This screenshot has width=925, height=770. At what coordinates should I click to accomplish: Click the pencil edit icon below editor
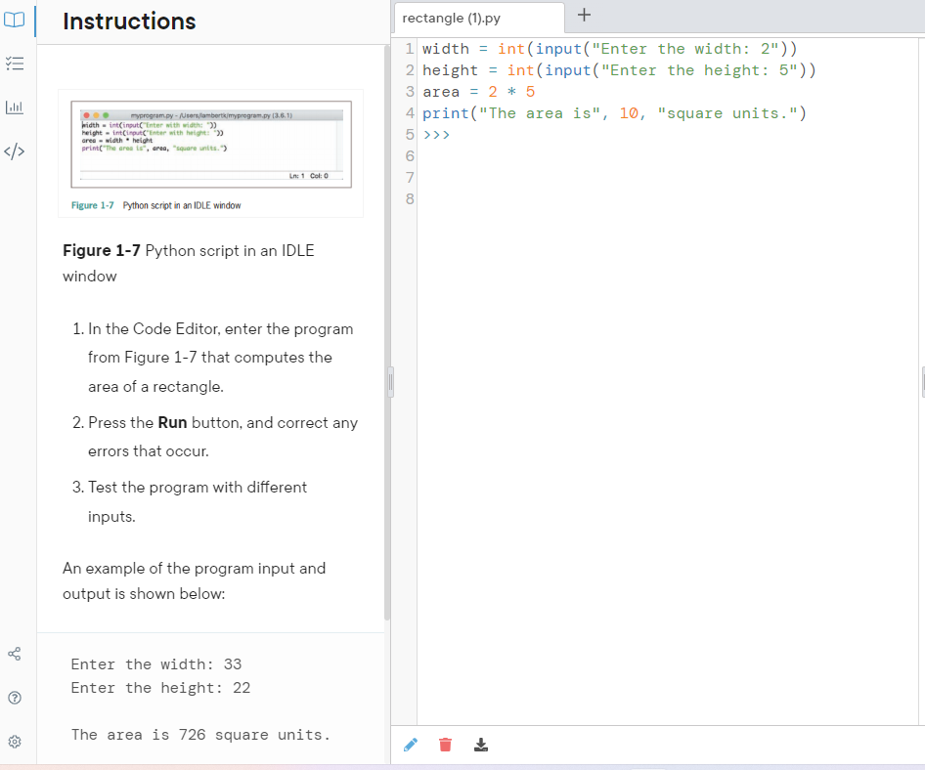[x=411, y=745]
